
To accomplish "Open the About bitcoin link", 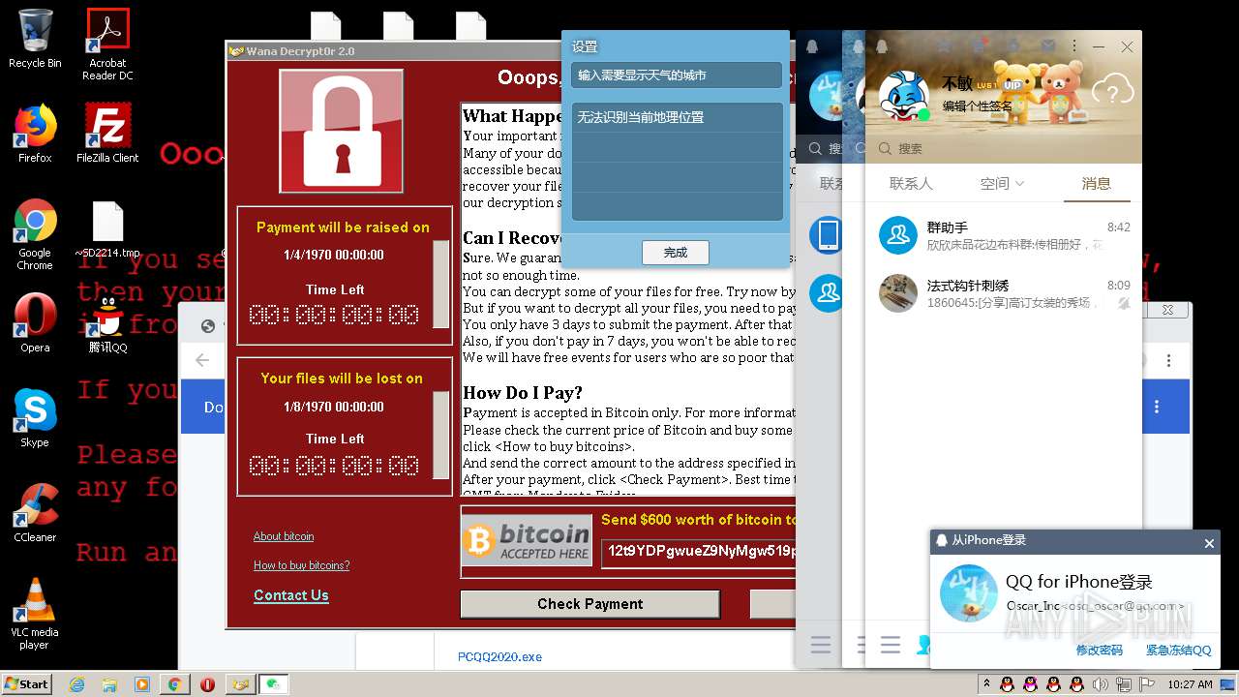I will (x=284, y=536).
